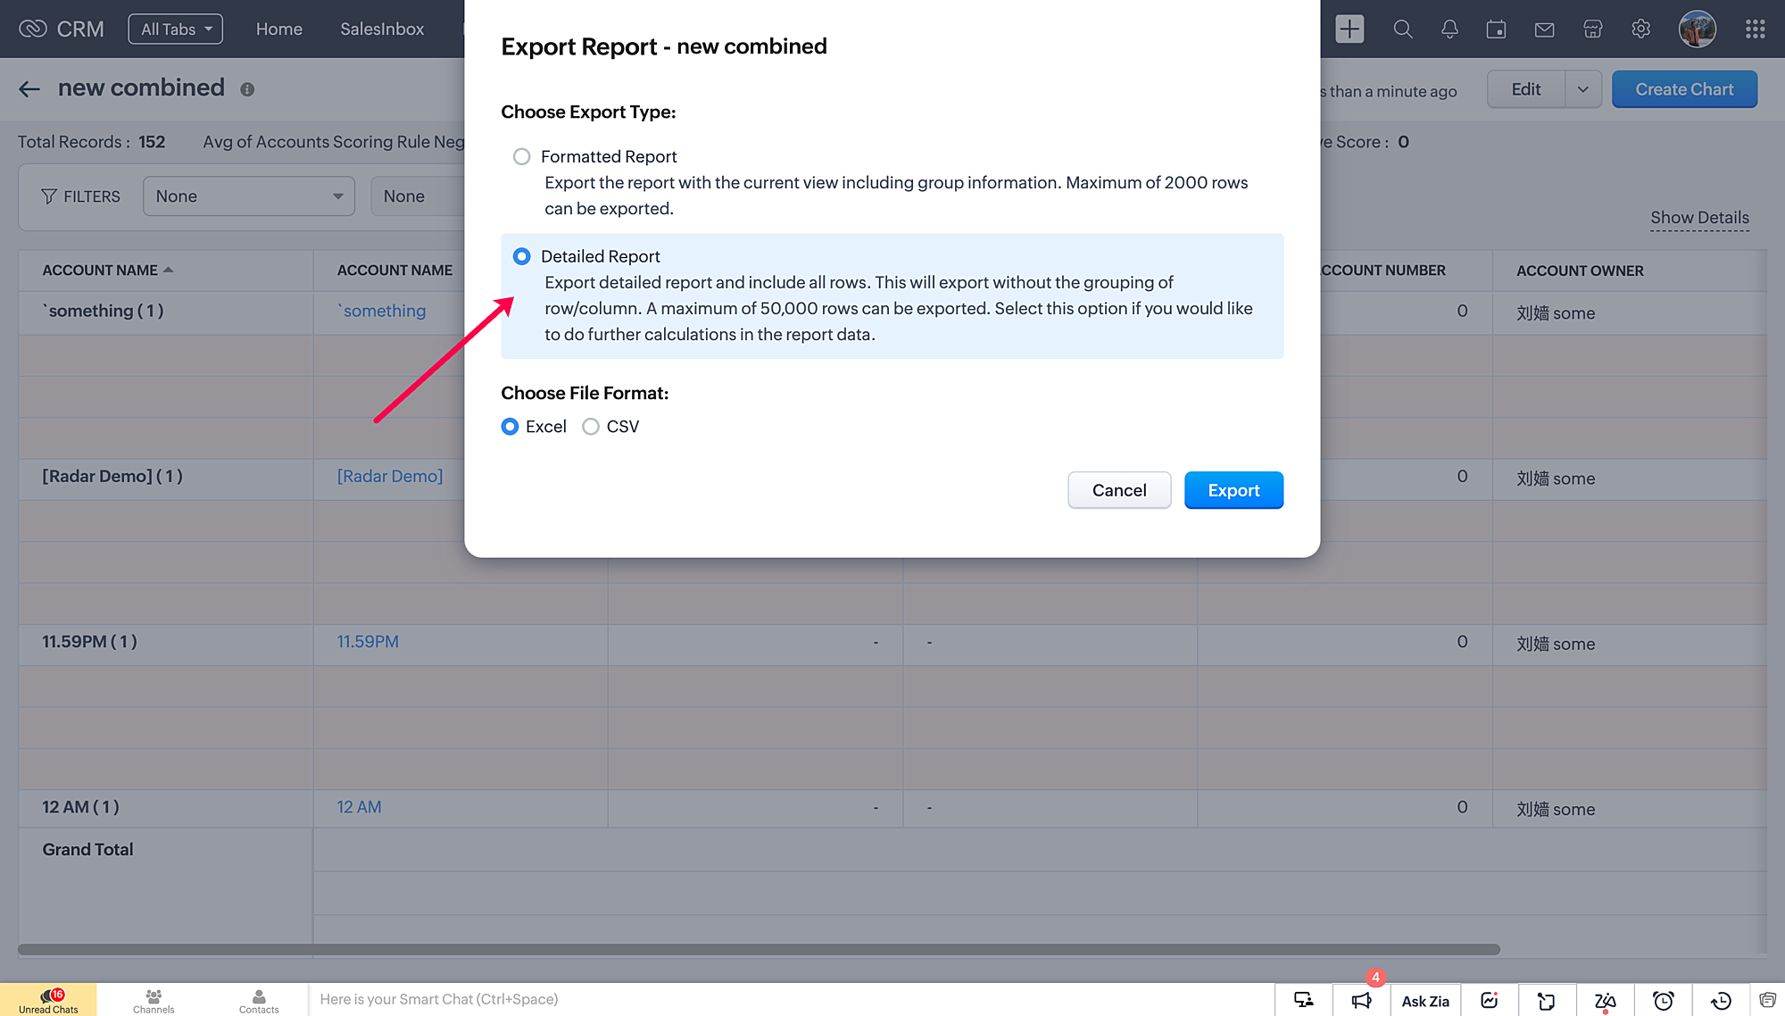
Task: Go to the Home tab
Action: [278, 29]
